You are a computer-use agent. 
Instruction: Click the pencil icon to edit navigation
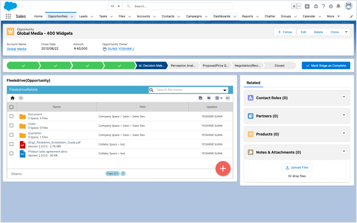[351, 17]
